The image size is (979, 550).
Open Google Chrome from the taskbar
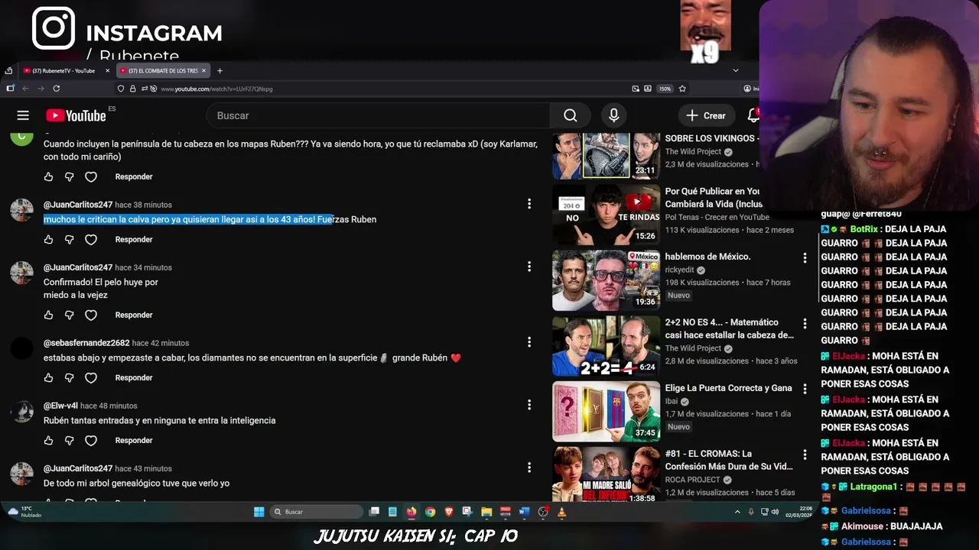(430, 512)
